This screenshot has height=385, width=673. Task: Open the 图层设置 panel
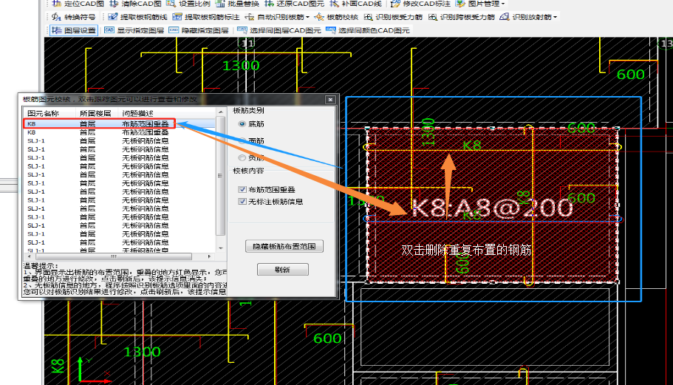pyautogui.click(x=74, y=30)
